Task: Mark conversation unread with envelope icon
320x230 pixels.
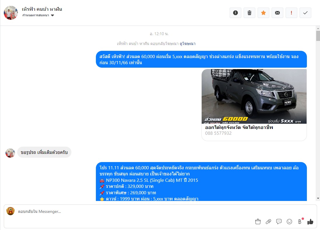Action: coord(277,13)
